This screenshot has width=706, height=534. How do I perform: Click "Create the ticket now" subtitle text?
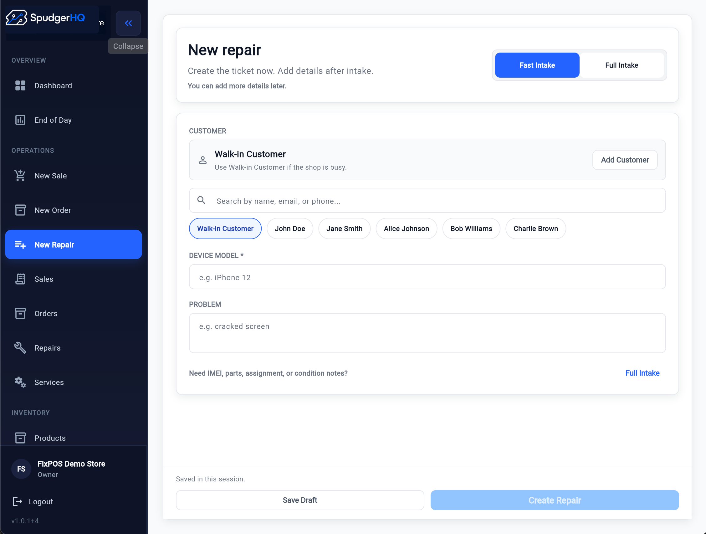coord(281,71)
